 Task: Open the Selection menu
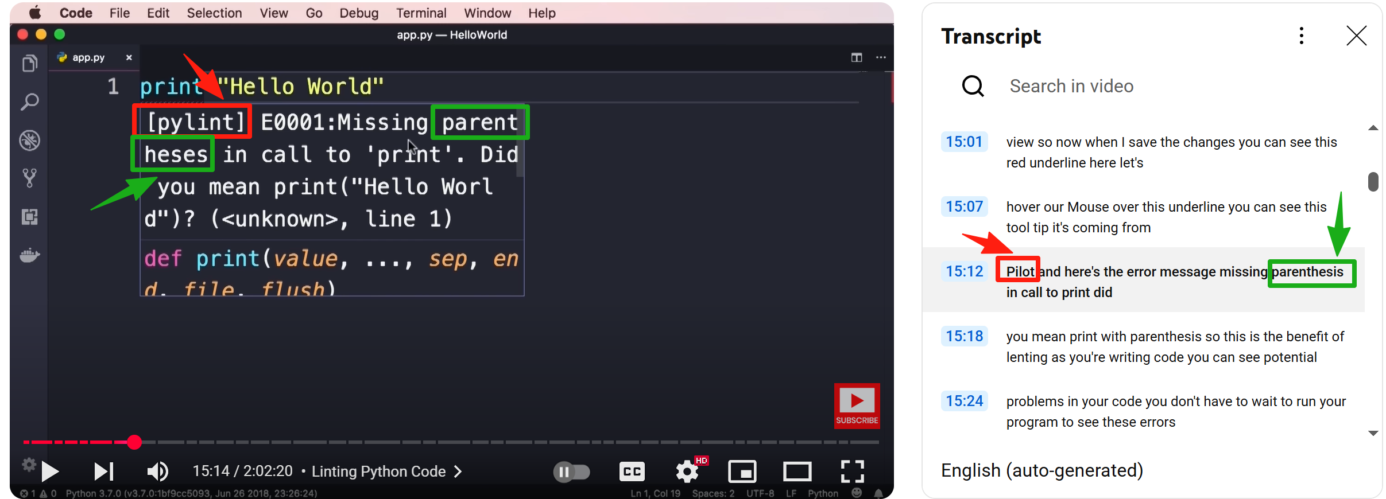[x=214, y=13]
